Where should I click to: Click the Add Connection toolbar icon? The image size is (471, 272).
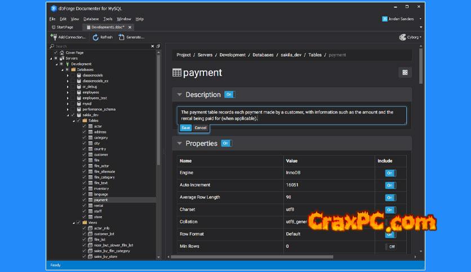coord(54,37)
